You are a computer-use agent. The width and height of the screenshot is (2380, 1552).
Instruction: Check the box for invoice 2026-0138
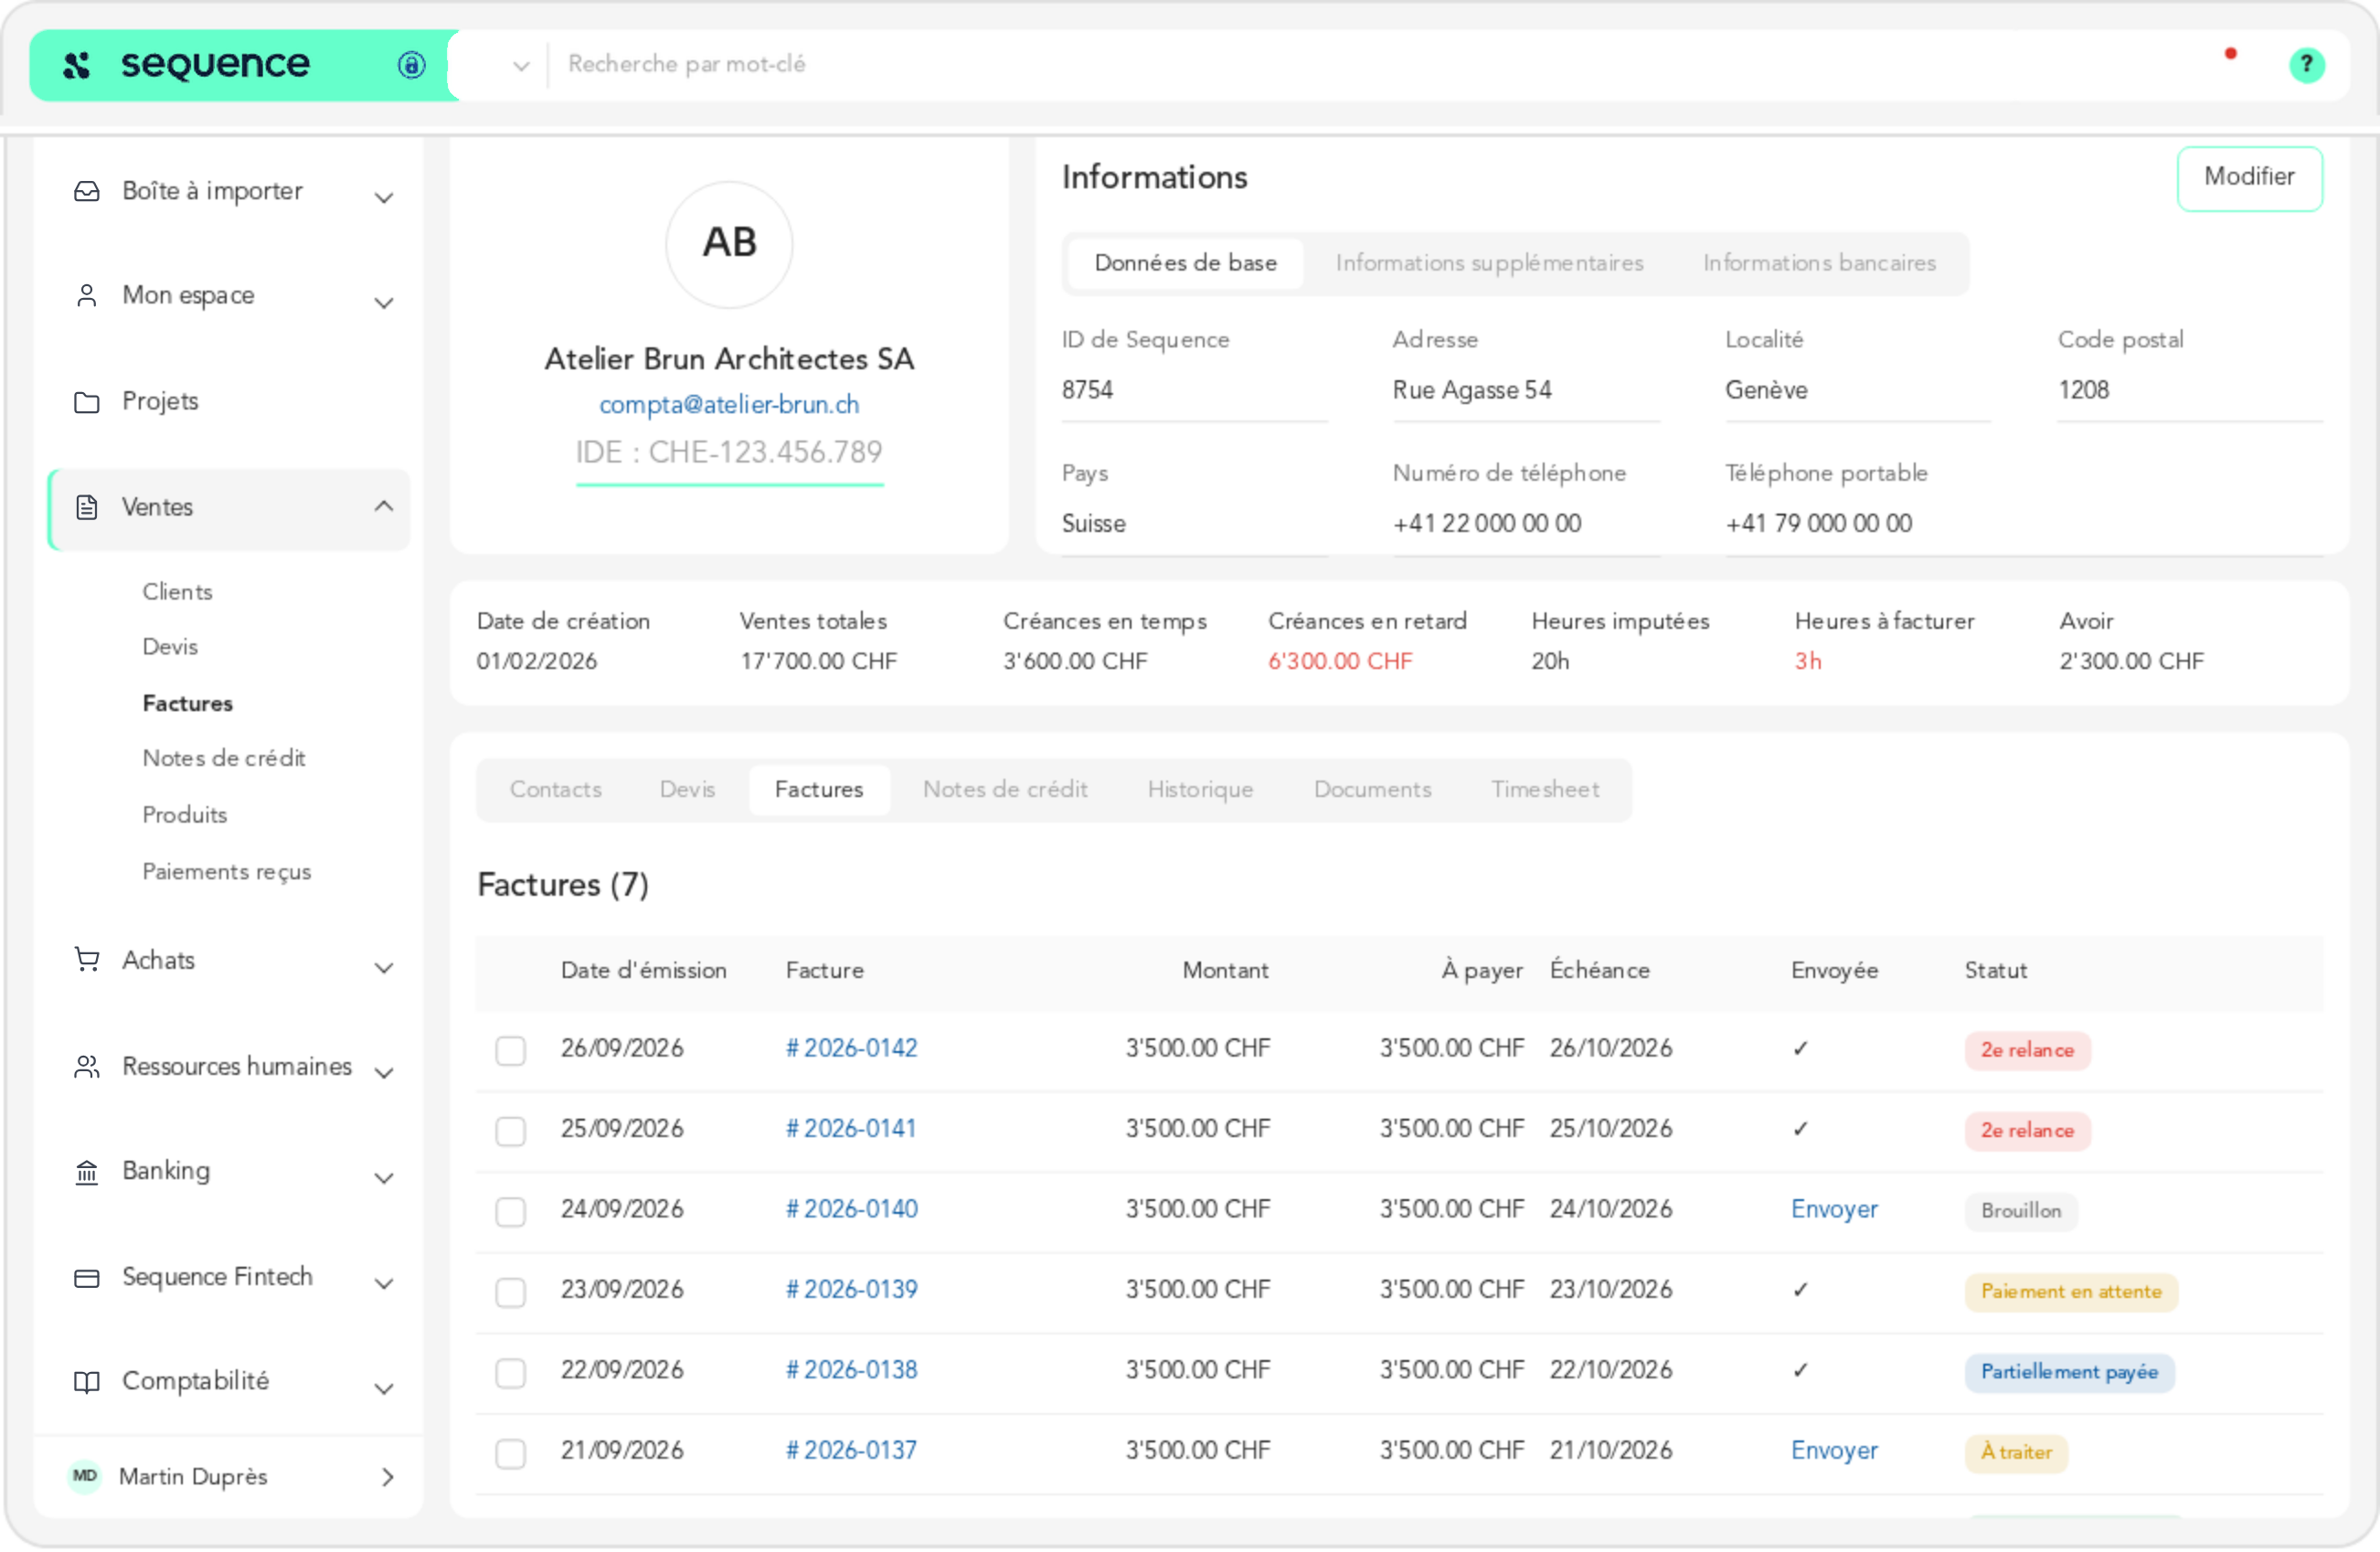click(511, 1372)
